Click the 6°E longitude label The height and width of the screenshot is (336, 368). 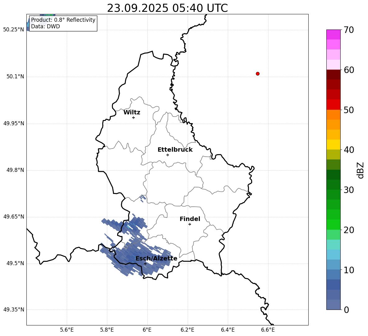[x=147, y=330]
